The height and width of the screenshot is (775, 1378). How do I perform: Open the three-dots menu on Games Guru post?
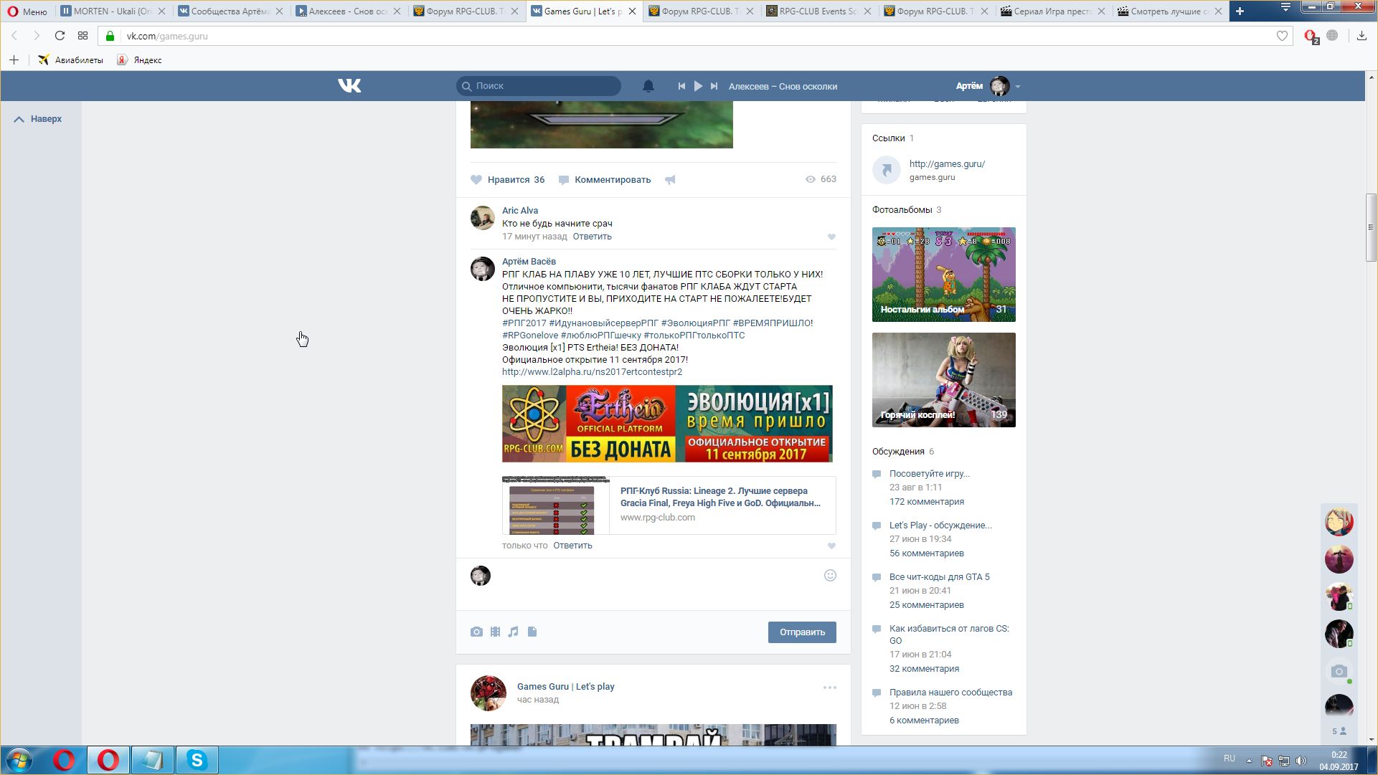[x=830, y=688]
